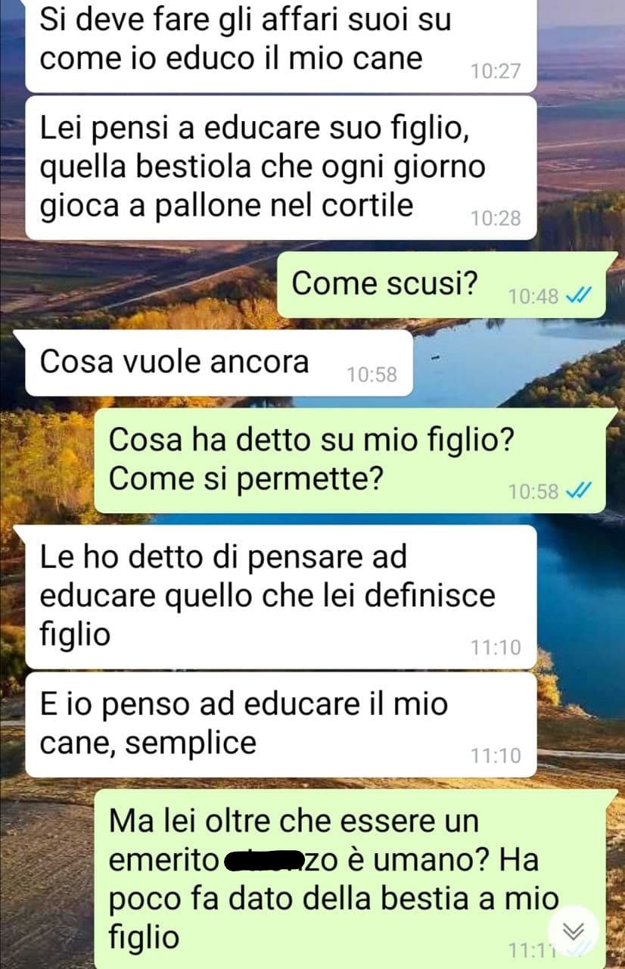Tap the lake wallpaper area beside 'Cosa vuole ancora'

(515, 363)
